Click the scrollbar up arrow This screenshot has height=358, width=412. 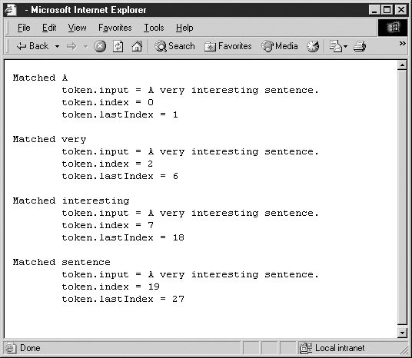(x=402, y=65)
